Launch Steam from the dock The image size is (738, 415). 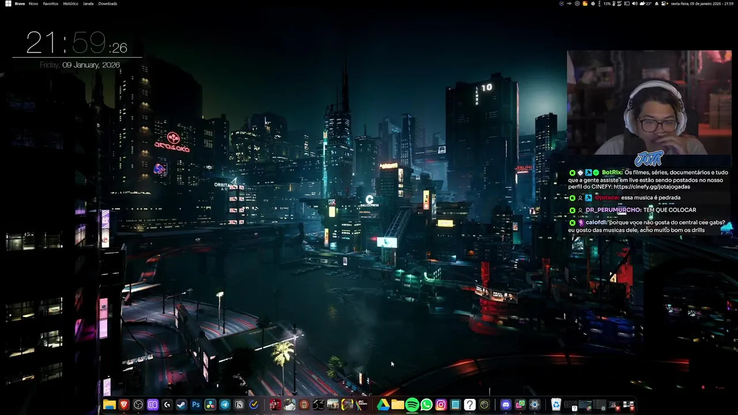182,405
